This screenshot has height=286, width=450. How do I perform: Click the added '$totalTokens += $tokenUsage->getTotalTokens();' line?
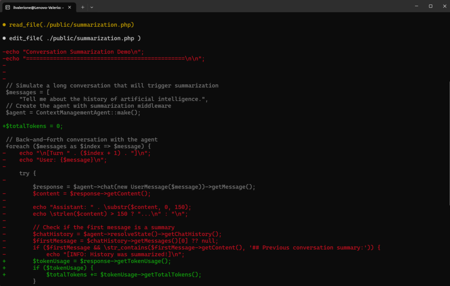(x=123, y=275)
